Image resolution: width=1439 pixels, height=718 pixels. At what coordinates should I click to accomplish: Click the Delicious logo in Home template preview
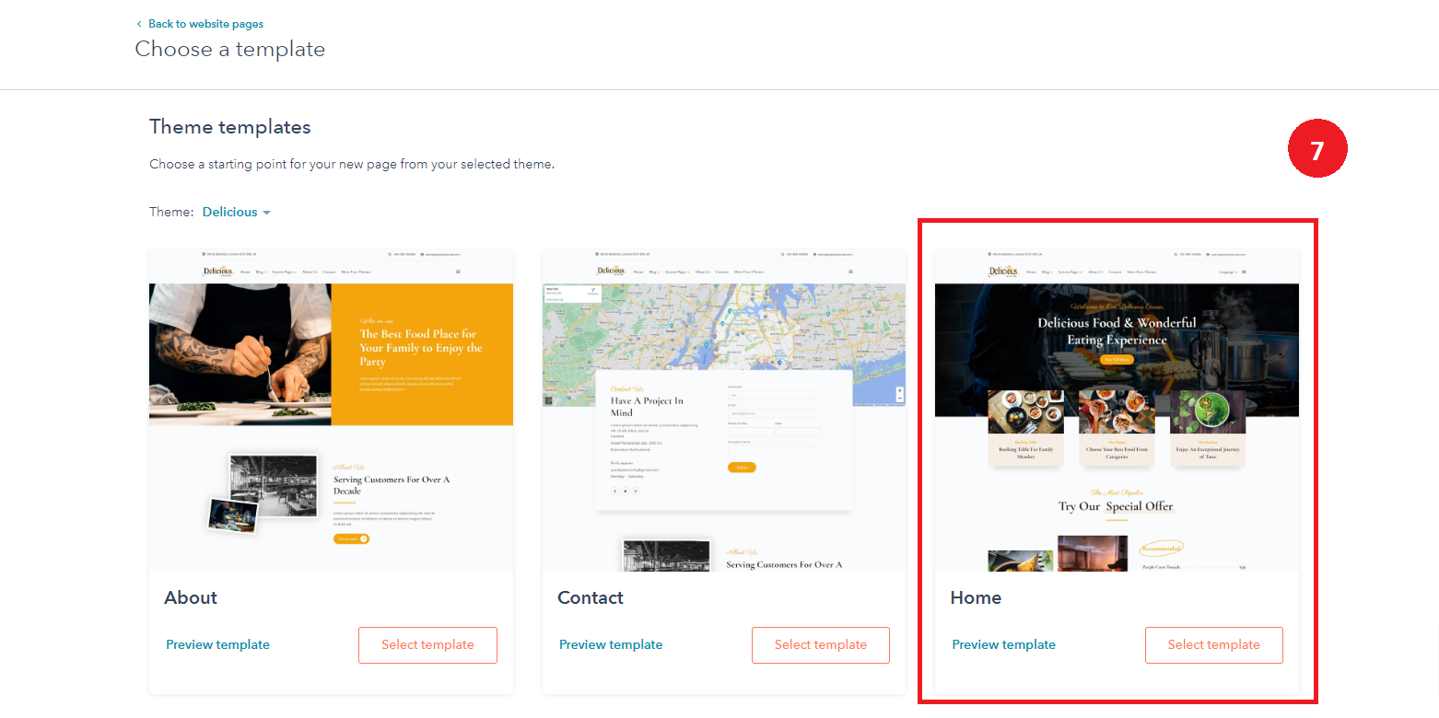tap(1003, 272)
